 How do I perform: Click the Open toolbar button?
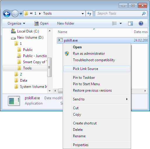tap(41, 23)
